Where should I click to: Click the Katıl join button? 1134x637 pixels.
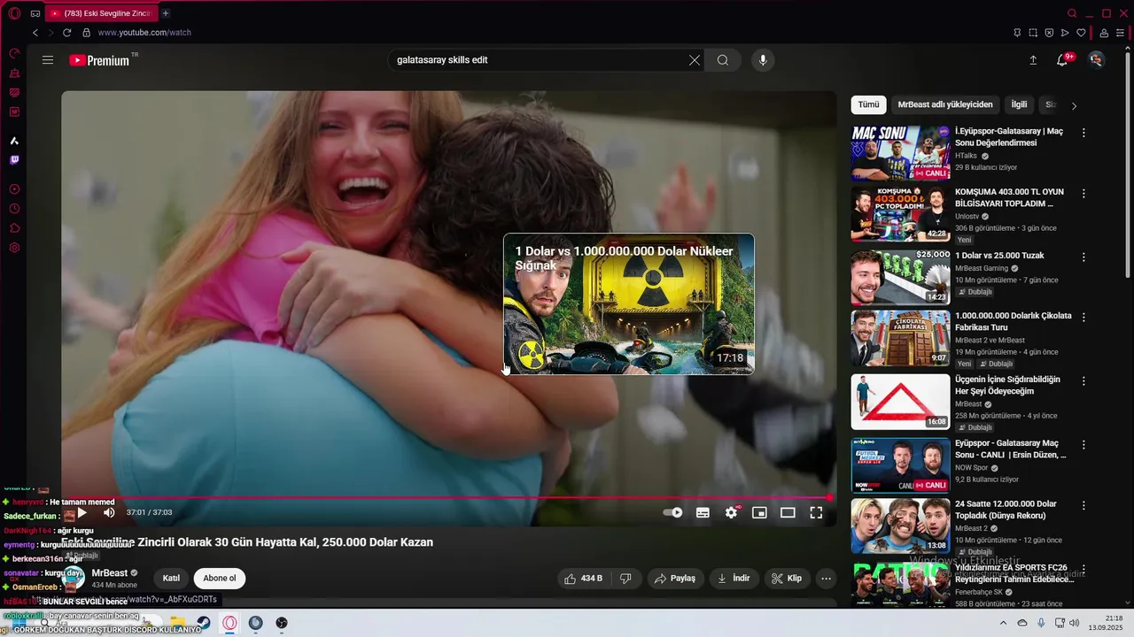tap(171, 579)
